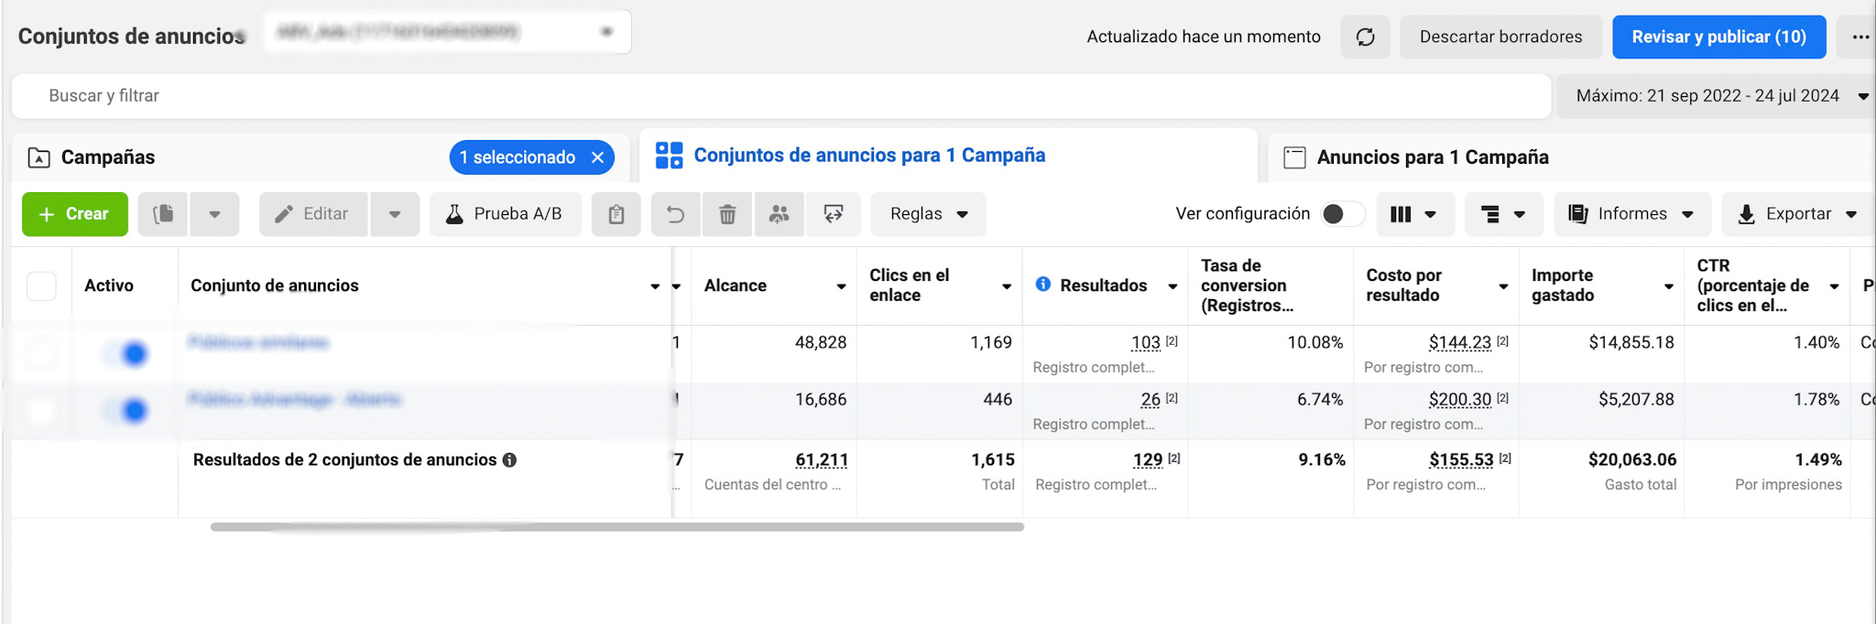Viewport: 1876px width, 624px height.
Task: Click the Revisar y publicar button
Action: tap(1718, 38)
